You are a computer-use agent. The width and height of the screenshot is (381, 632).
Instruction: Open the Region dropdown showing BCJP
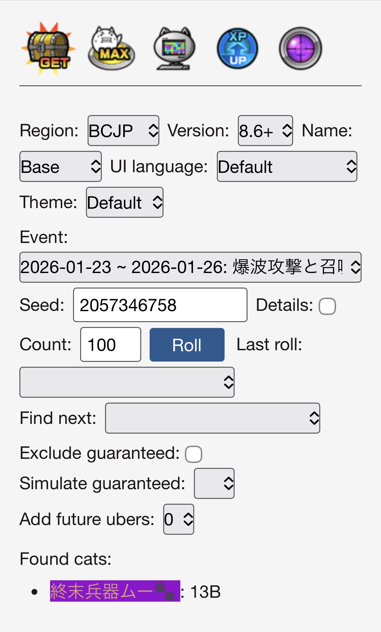[123, 131]
